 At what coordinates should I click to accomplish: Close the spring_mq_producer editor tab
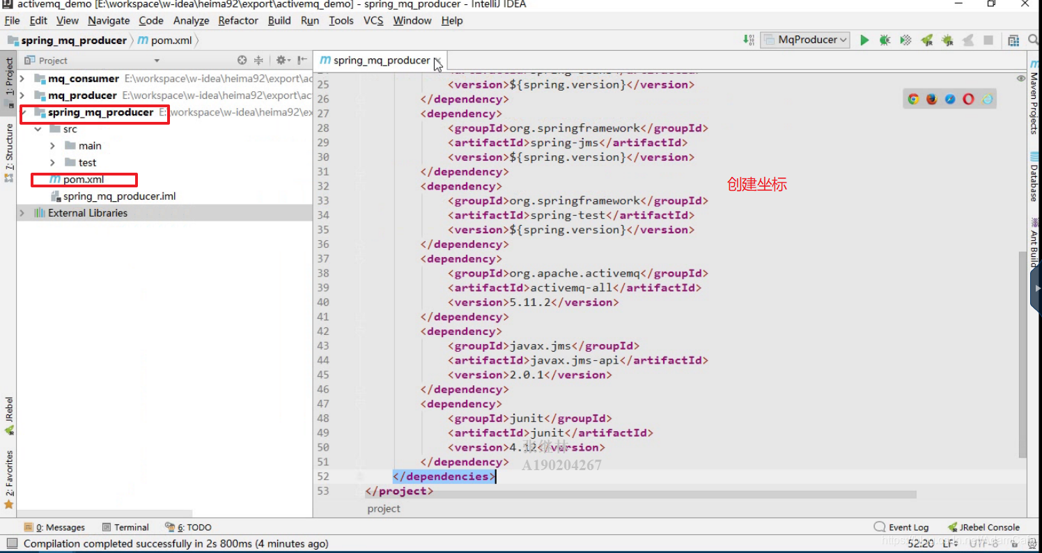point(437,61)
